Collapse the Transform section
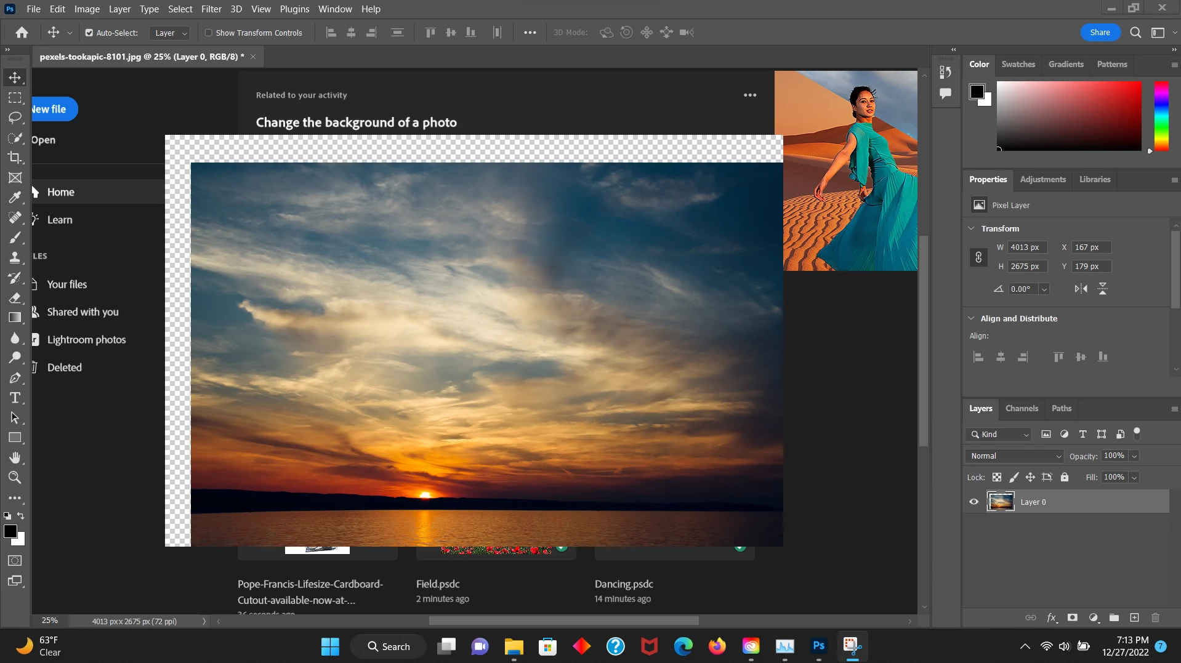 click(x=972, y=228)
